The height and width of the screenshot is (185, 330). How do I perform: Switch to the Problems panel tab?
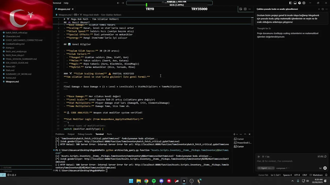(60, 134)
